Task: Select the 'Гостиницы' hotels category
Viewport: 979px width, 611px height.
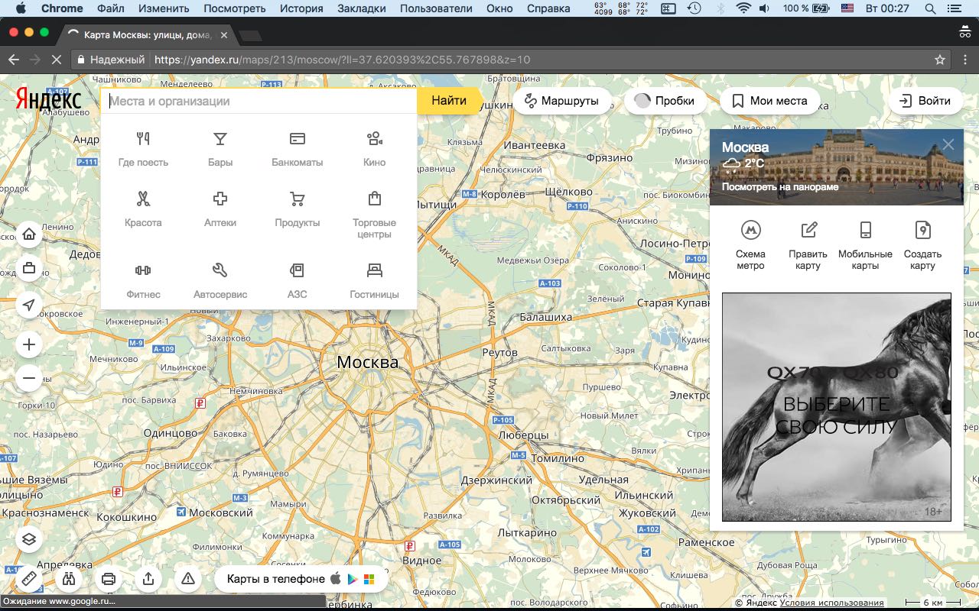Action: tap(374, 281)
